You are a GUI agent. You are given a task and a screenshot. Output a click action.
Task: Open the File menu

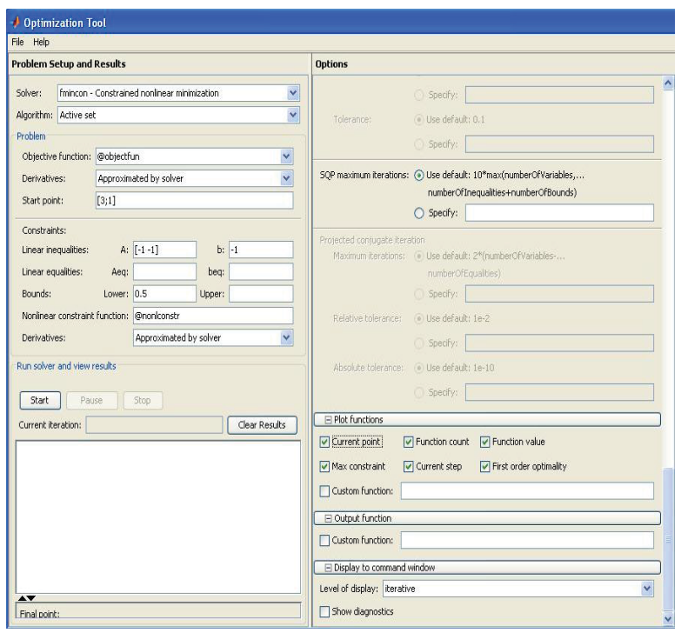pyautogui.click(x=17, y=42)
